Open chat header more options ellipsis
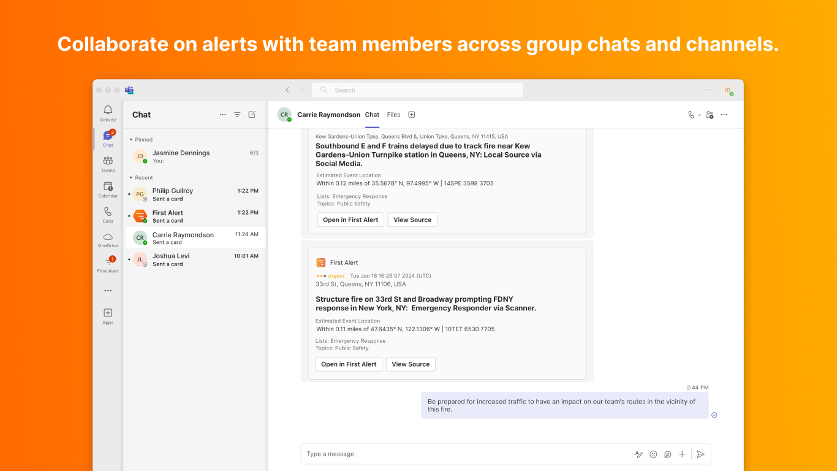The width and height of the screenshot is (837, 471). click(x=724, y=115)
